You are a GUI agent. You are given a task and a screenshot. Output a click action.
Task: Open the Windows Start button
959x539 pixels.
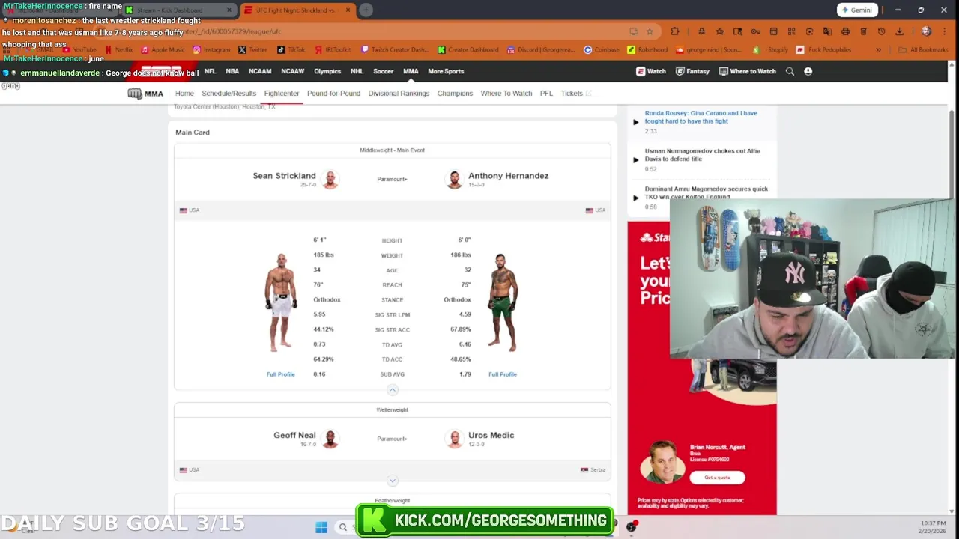pyautogui.click(x=321, y=527)
